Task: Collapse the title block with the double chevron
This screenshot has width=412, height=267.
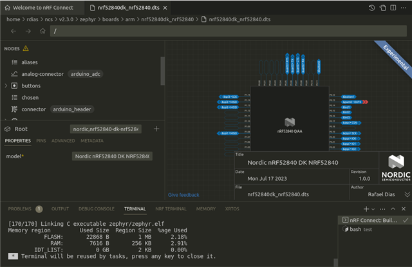Action: (407, 194)
